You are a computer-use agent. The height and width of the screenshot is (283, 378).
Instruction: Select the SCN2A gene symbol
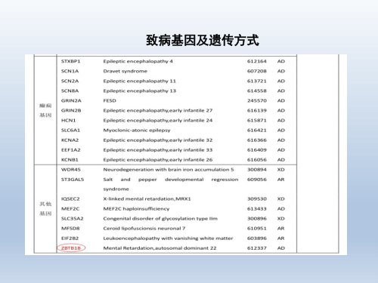(70, 81)
